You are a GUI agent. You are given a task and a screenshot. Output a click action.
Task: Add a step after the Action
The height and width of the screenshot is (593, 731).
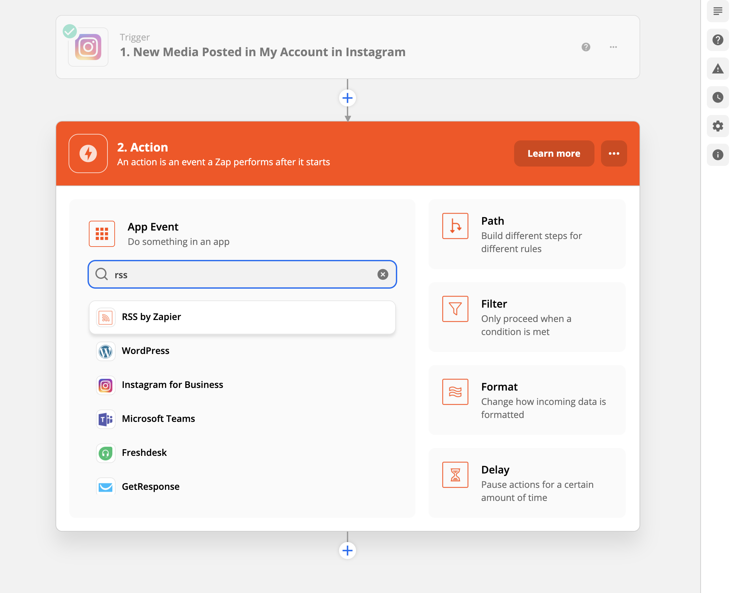coord(348,551)
